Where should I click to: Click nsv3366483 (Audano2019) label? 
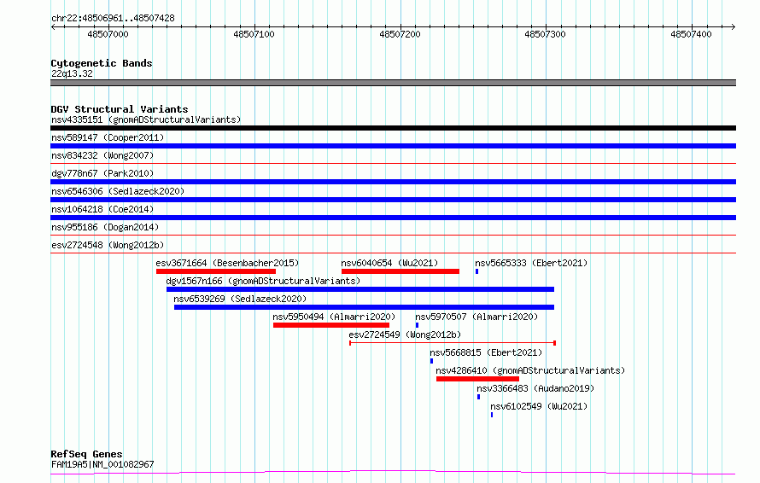[x=535, y=388]
